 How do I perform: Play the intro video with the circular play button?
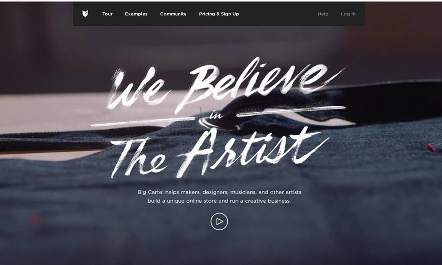219,222
